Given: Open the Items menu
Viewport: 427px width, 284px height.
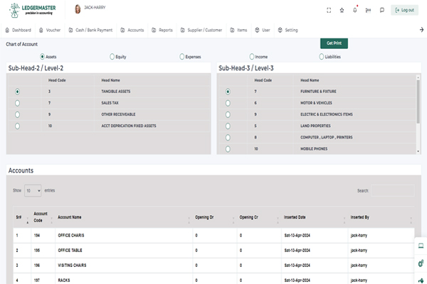Looking at the screenshot, I should tap(238, 30).
